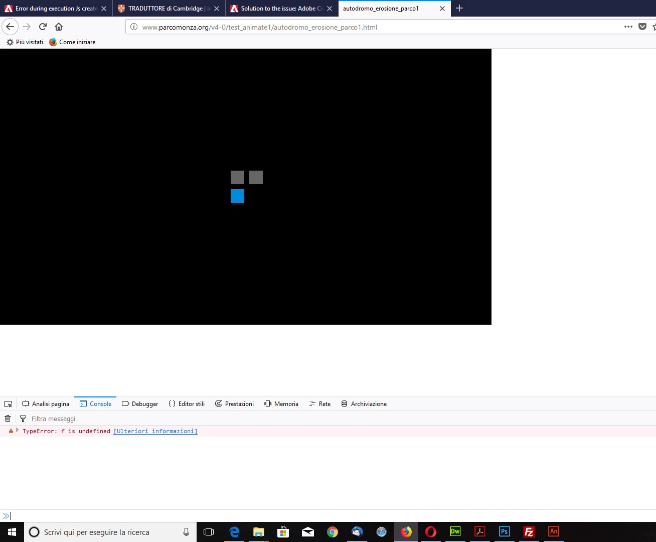This screenshot has height=542, width=656.
Task: Open Adobe Animate from taskbar
Action: pos(553,531)
